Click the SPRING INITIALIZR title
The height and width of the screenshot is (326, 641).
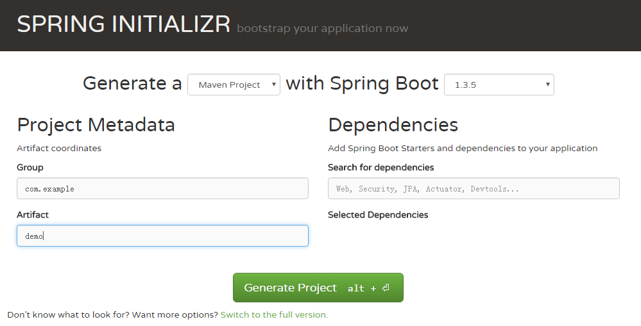(x=123, y=24)
